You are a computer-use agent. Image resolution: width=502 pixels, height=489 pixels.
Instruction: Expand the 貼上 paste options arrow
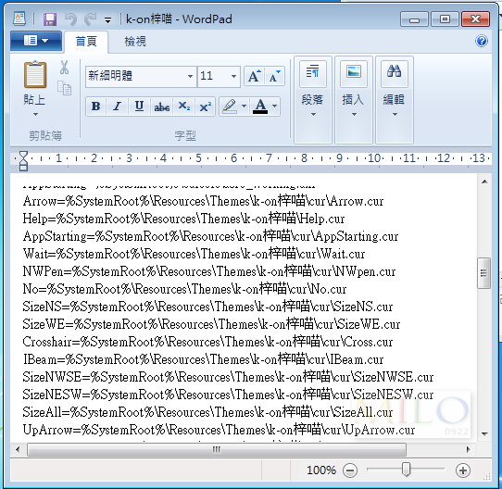click(x=35, y=114)
